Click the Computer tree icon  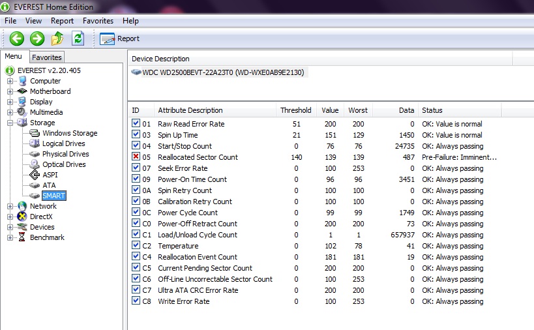(22, 81)
